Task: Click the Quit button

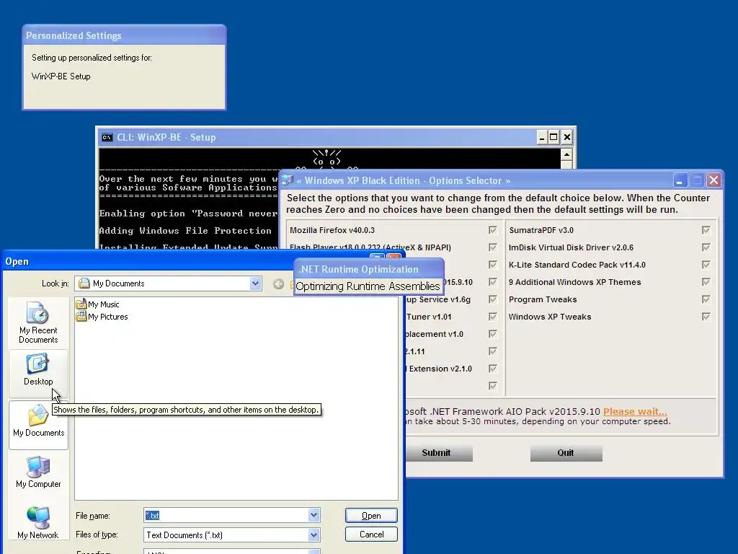Action: pyautogui.click(x=566, y=453)
